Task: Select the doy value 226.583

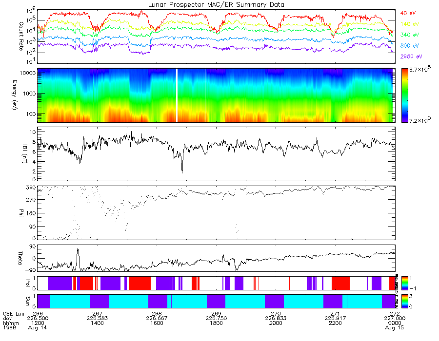Action: tap(97, 319)
